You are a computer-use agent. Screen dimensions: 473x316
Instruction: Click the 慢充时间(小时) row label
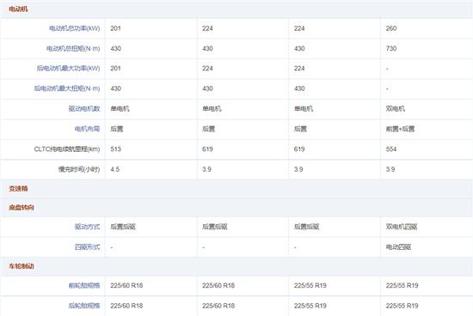(79, 169)
